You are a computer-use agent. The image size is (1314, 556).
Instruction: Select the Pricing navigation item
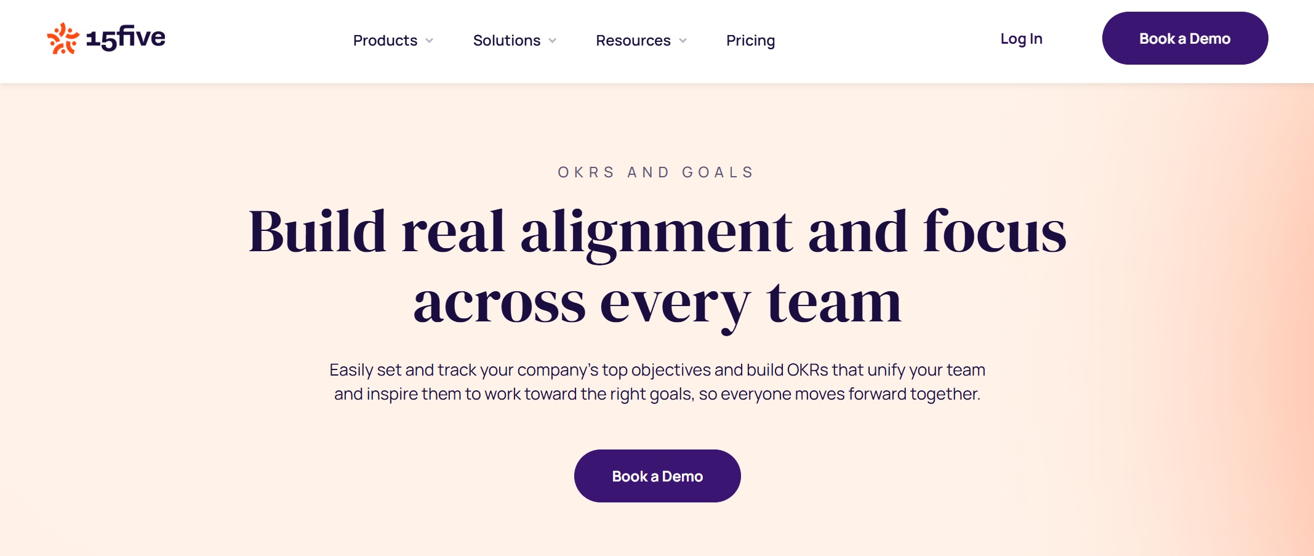751,41
